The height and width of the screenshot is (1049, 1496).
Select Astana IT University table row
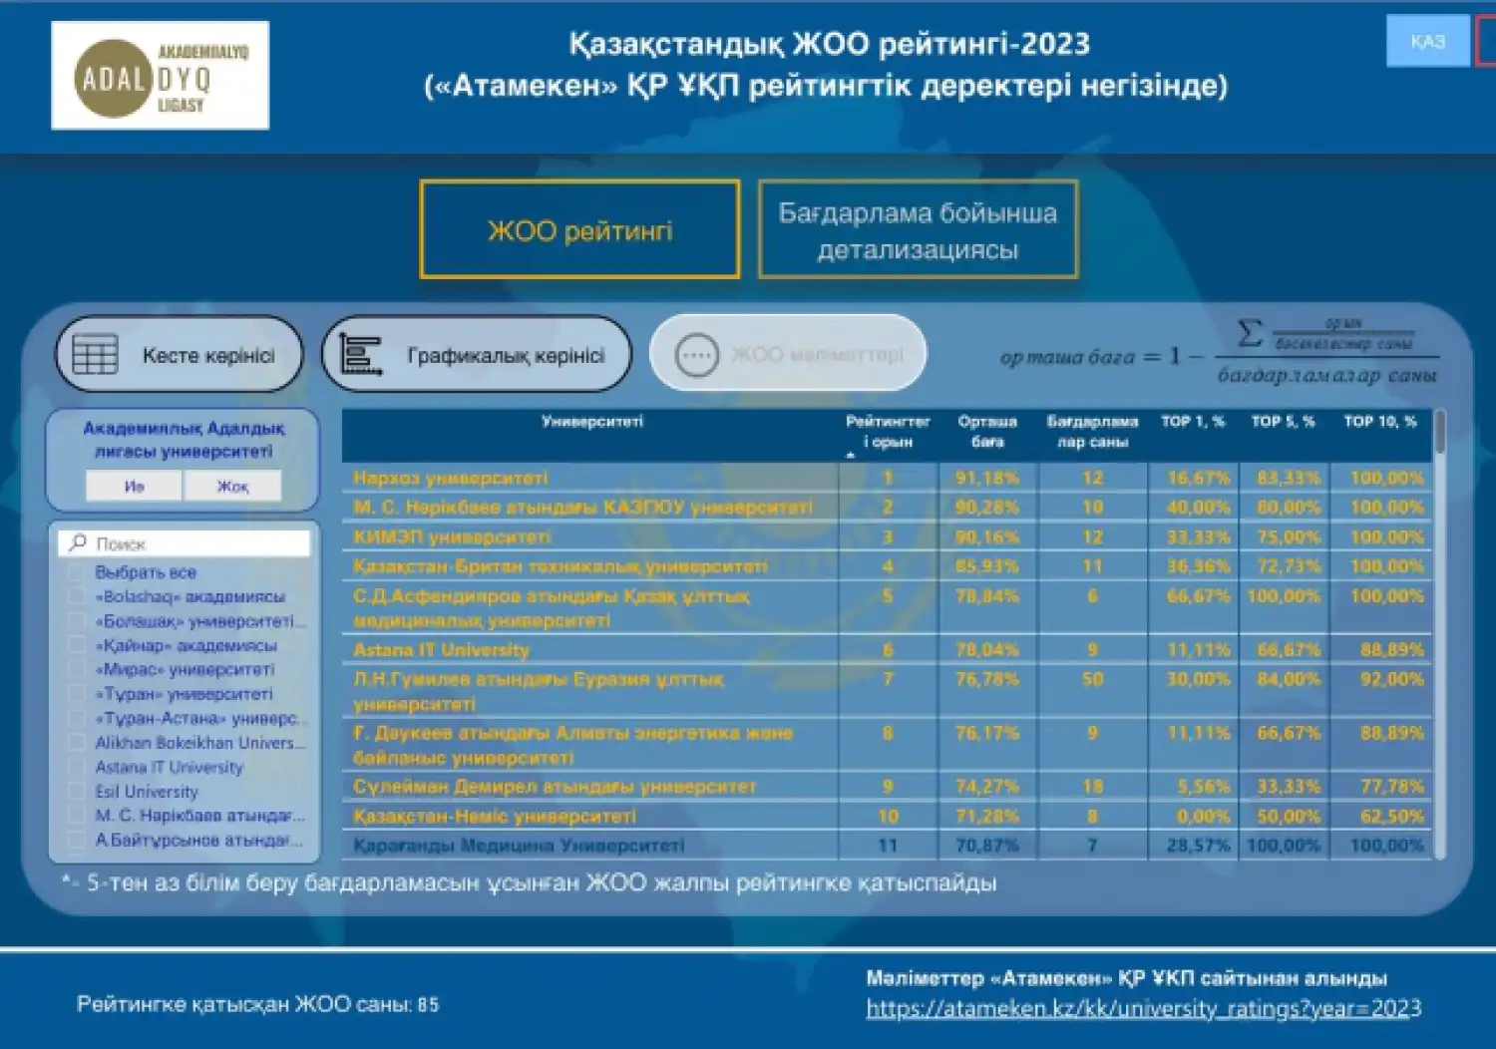887,650
